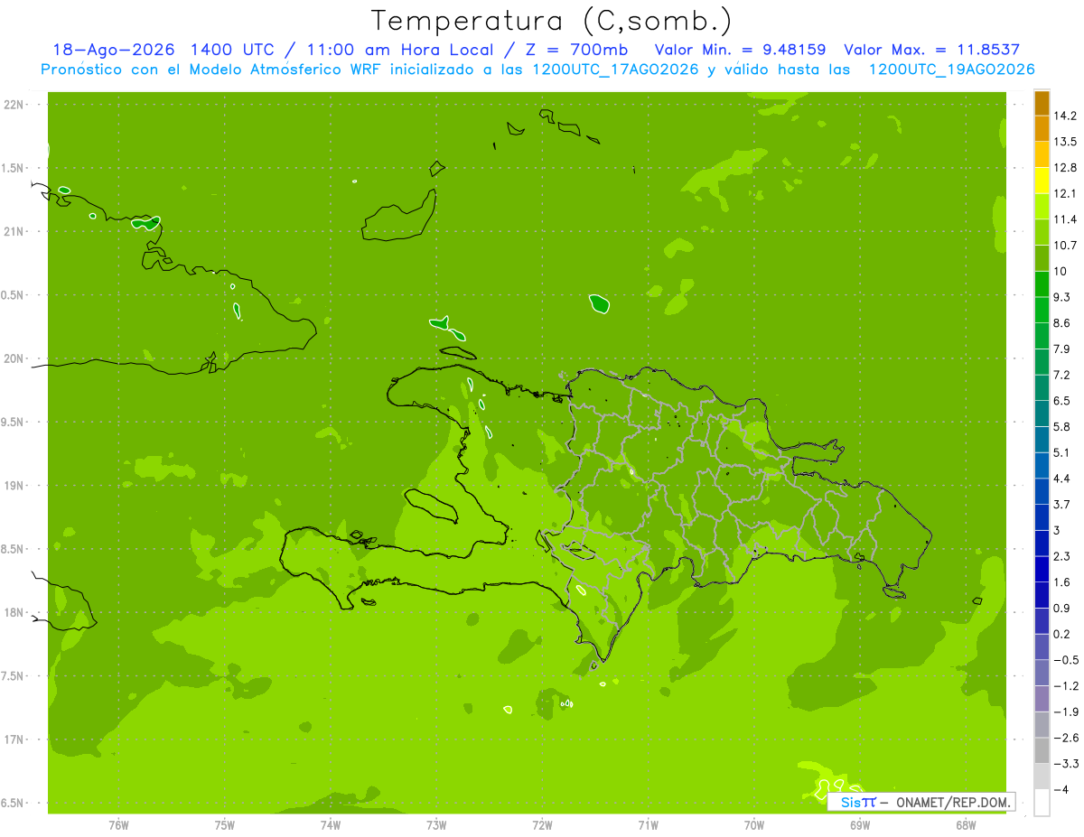
Task: Click the '19N' latitude label
Action: tap(15, 486)
